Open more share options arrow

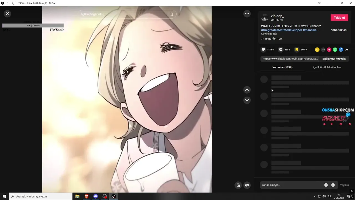coord(347,50)
